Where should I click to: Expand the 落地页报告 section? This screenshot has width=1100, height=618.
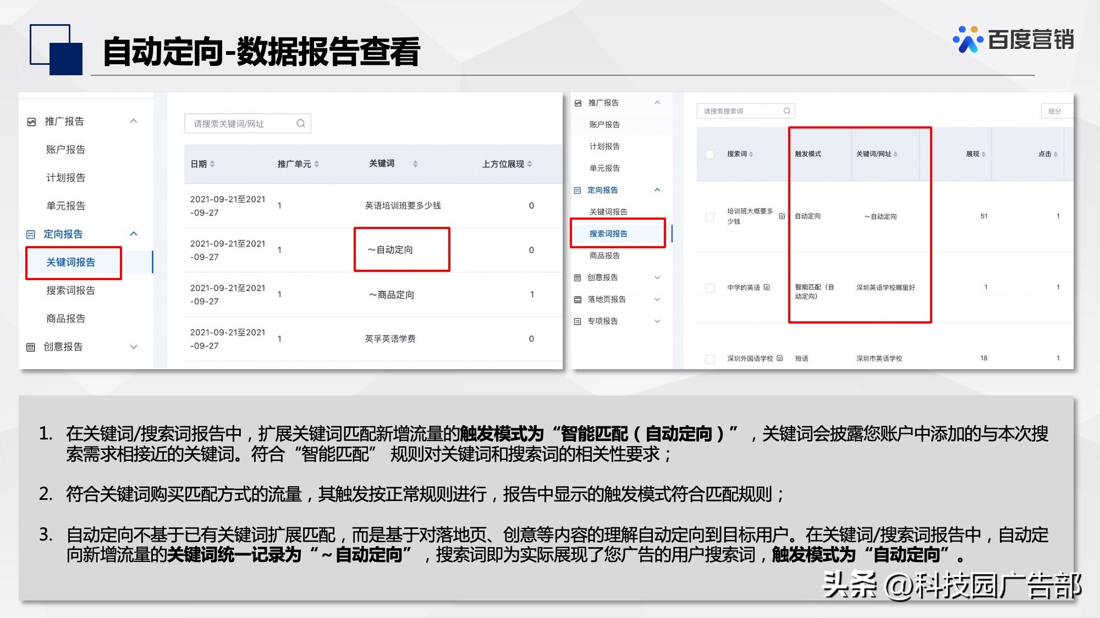tap(658, 299)
